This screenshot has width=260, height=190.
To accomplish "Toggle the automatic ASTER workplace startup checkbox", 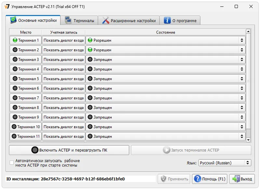I will pyautogui.click(x=12, y=163).
